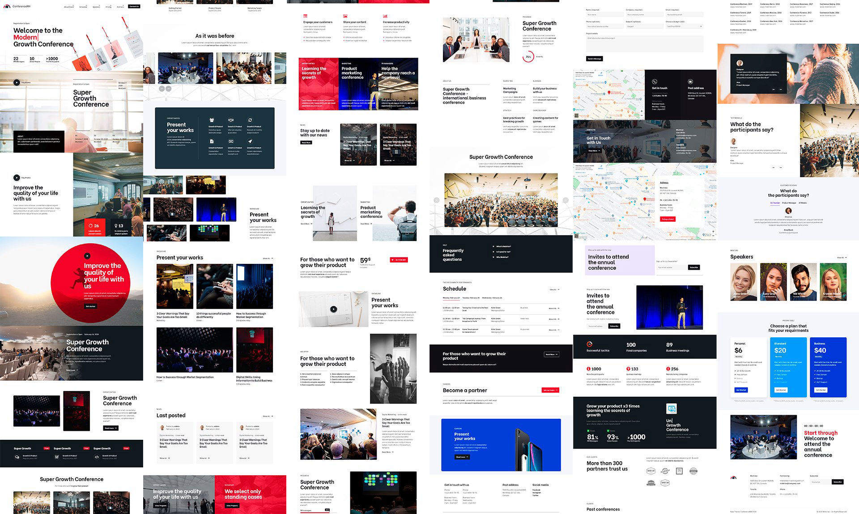Image resolution: width=859 pixels, height=514 pixels.
Task: Click previous arrow below As it was before gallery
Action: [162, 89]
